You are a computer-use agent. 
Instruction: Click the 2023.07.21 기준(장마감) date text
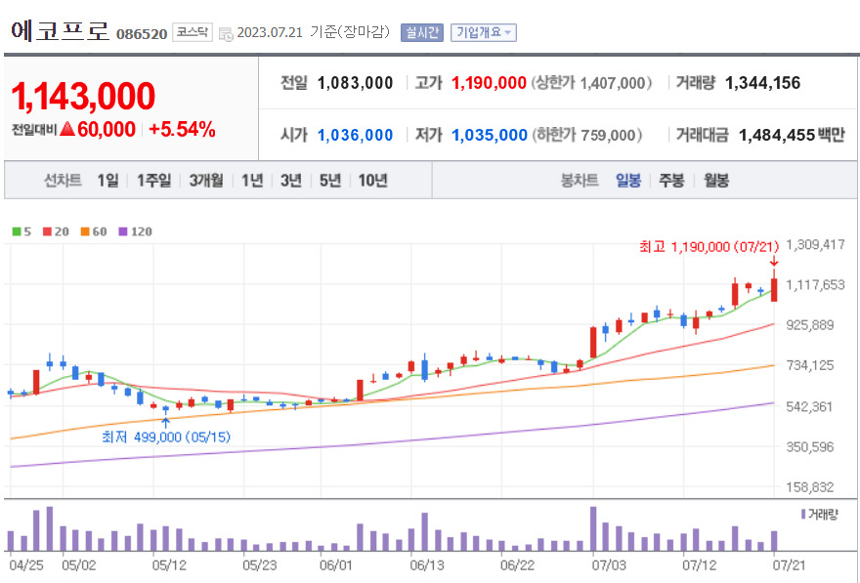(x=313, y=32)
